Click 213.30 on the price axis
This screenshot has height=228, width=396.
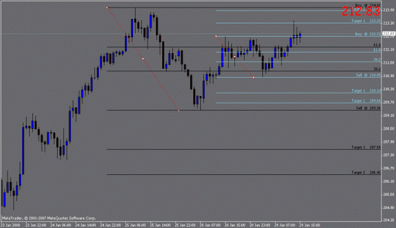coord(388,23)
